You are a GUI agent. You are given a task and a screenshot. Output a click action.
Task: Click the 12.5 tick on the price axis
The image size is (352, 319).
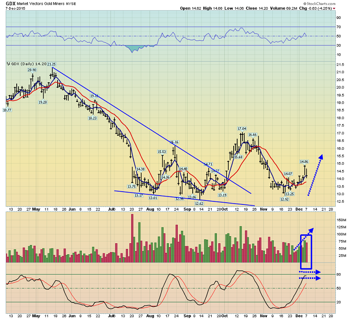point(340,201)
